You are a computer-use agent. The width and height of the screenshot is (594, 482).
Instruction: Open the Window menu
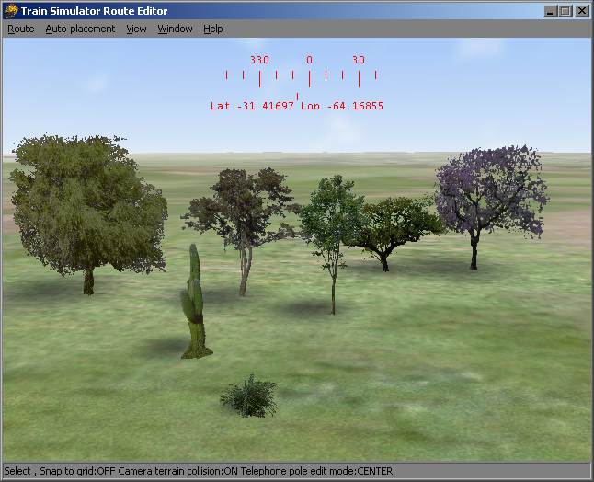coord(175,29)
